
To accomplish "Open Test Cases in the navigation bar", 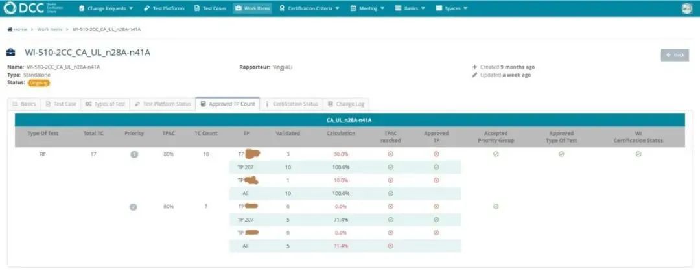I will coord(211,8).
